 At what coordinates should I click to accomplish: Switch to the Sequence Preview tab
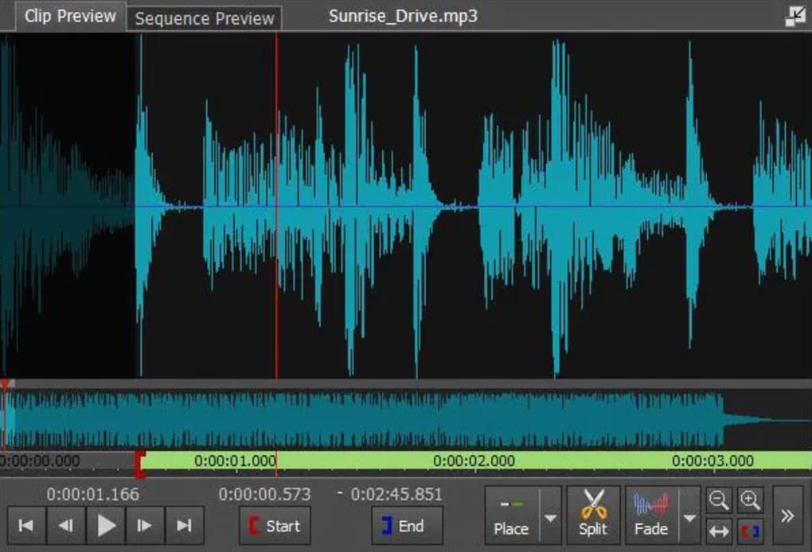[205, 19]
